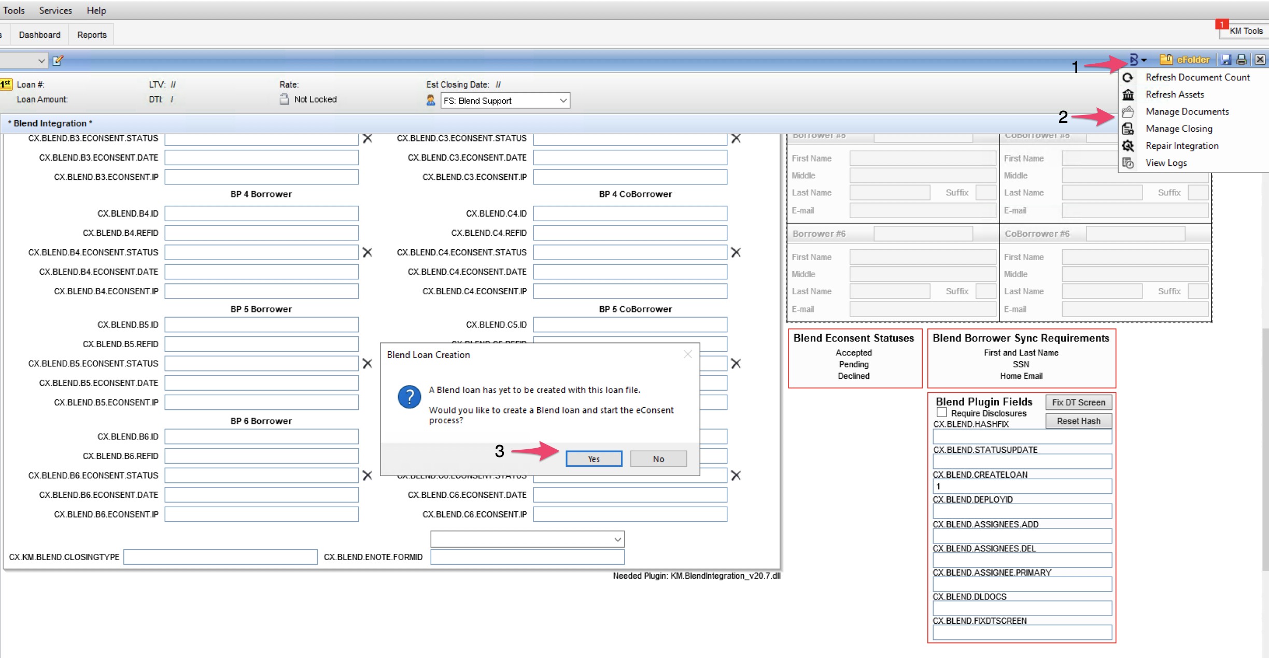The height and width of the screenshot is (658, 1269).
Task: Clear CX.BLEND.B4.ECONSENT.STATUS with its X icon
Action: (x=367, y=252)
